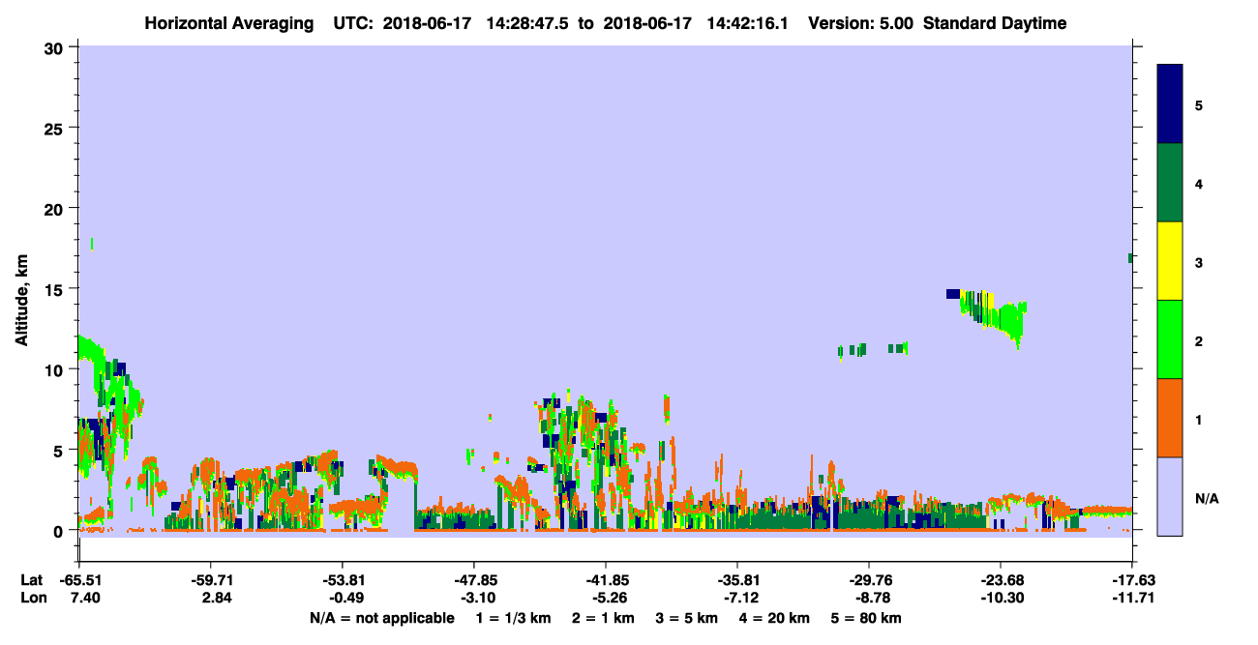Click the 'Lat' row label
The image size is (1258, 645).
(31, 580)
